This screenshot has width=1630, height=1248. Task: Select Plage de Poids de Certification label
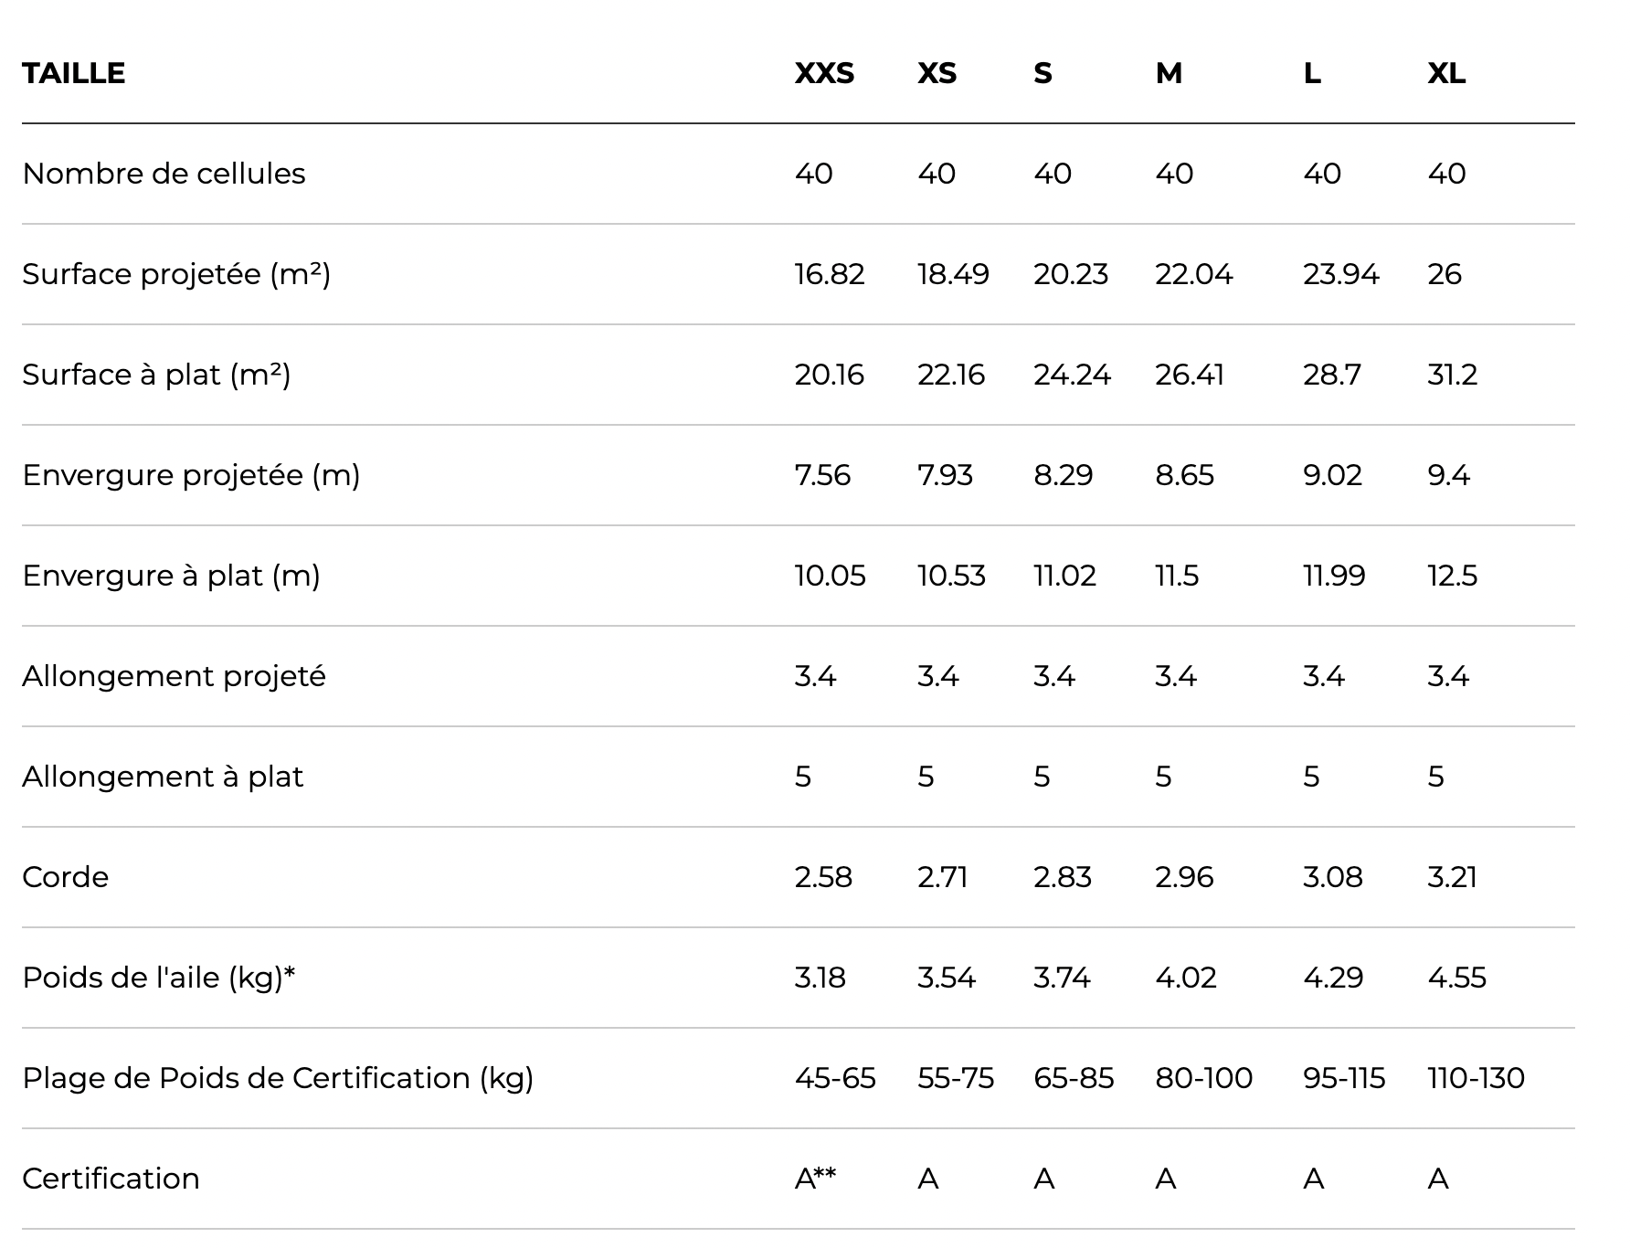[278, 1078]
